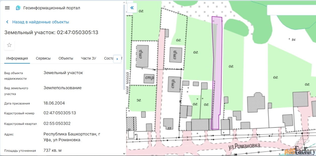The image size is (316, 156).
Task: Go back via Назад в найденные объекты
Action: (41, 22)
